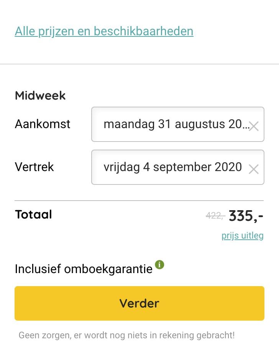Click the september 2020 text in Vertrek
279x359 pixels.
198,167
